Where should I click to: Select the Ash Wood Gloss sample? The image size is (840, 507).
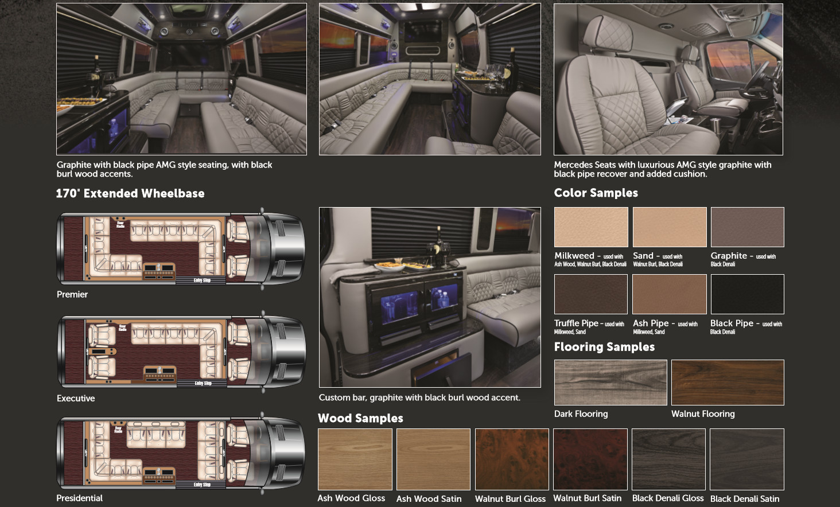click(x=355, y=459)
